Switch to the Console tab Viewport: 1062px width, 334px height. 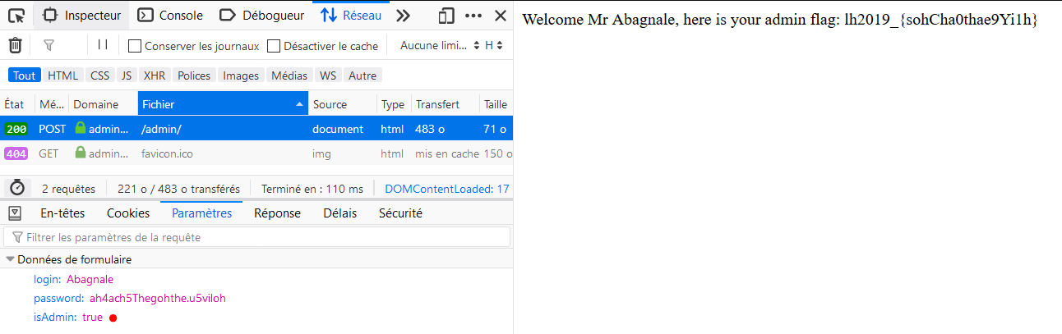(171, 15)
